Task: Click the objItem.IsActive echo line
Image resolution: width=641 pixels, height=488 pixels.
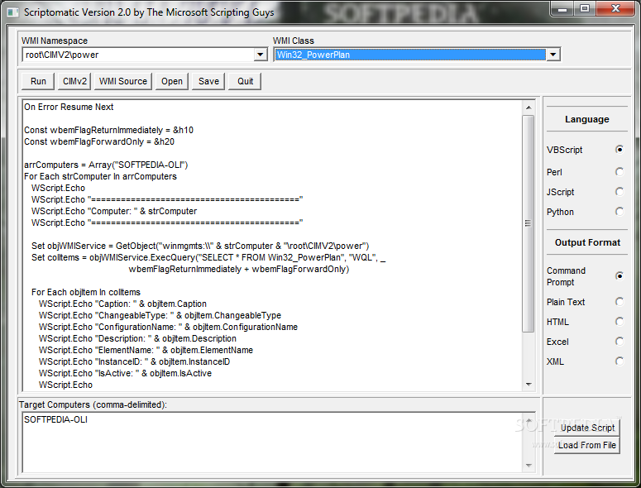Action: coord(125,374)
